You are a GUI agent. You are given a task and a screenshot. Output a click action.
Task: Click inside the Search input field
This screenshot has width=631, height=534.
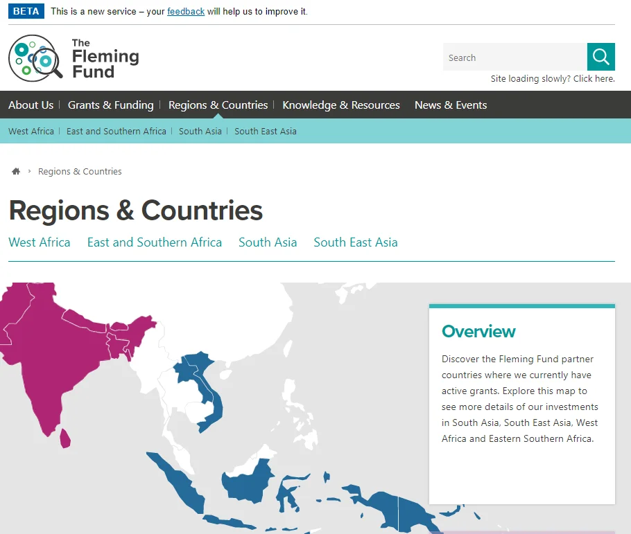click(515, 57)
